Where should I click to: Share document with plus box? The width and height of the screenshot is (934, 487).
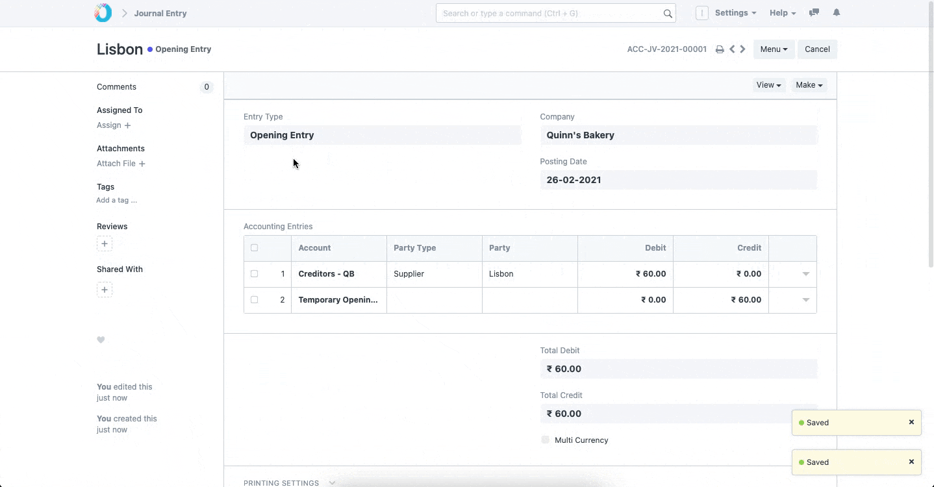[x=105, y=290]
